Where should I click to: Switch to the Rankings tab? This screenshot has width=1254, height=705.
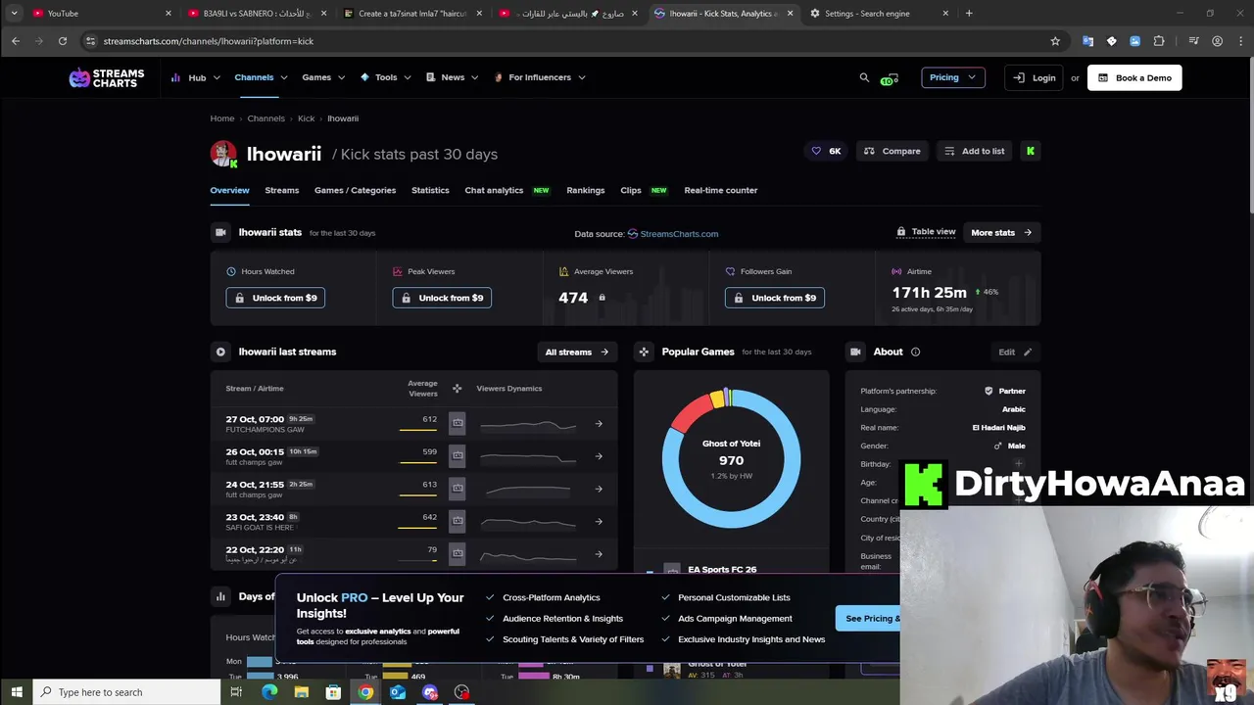click(x=585, y=190)
